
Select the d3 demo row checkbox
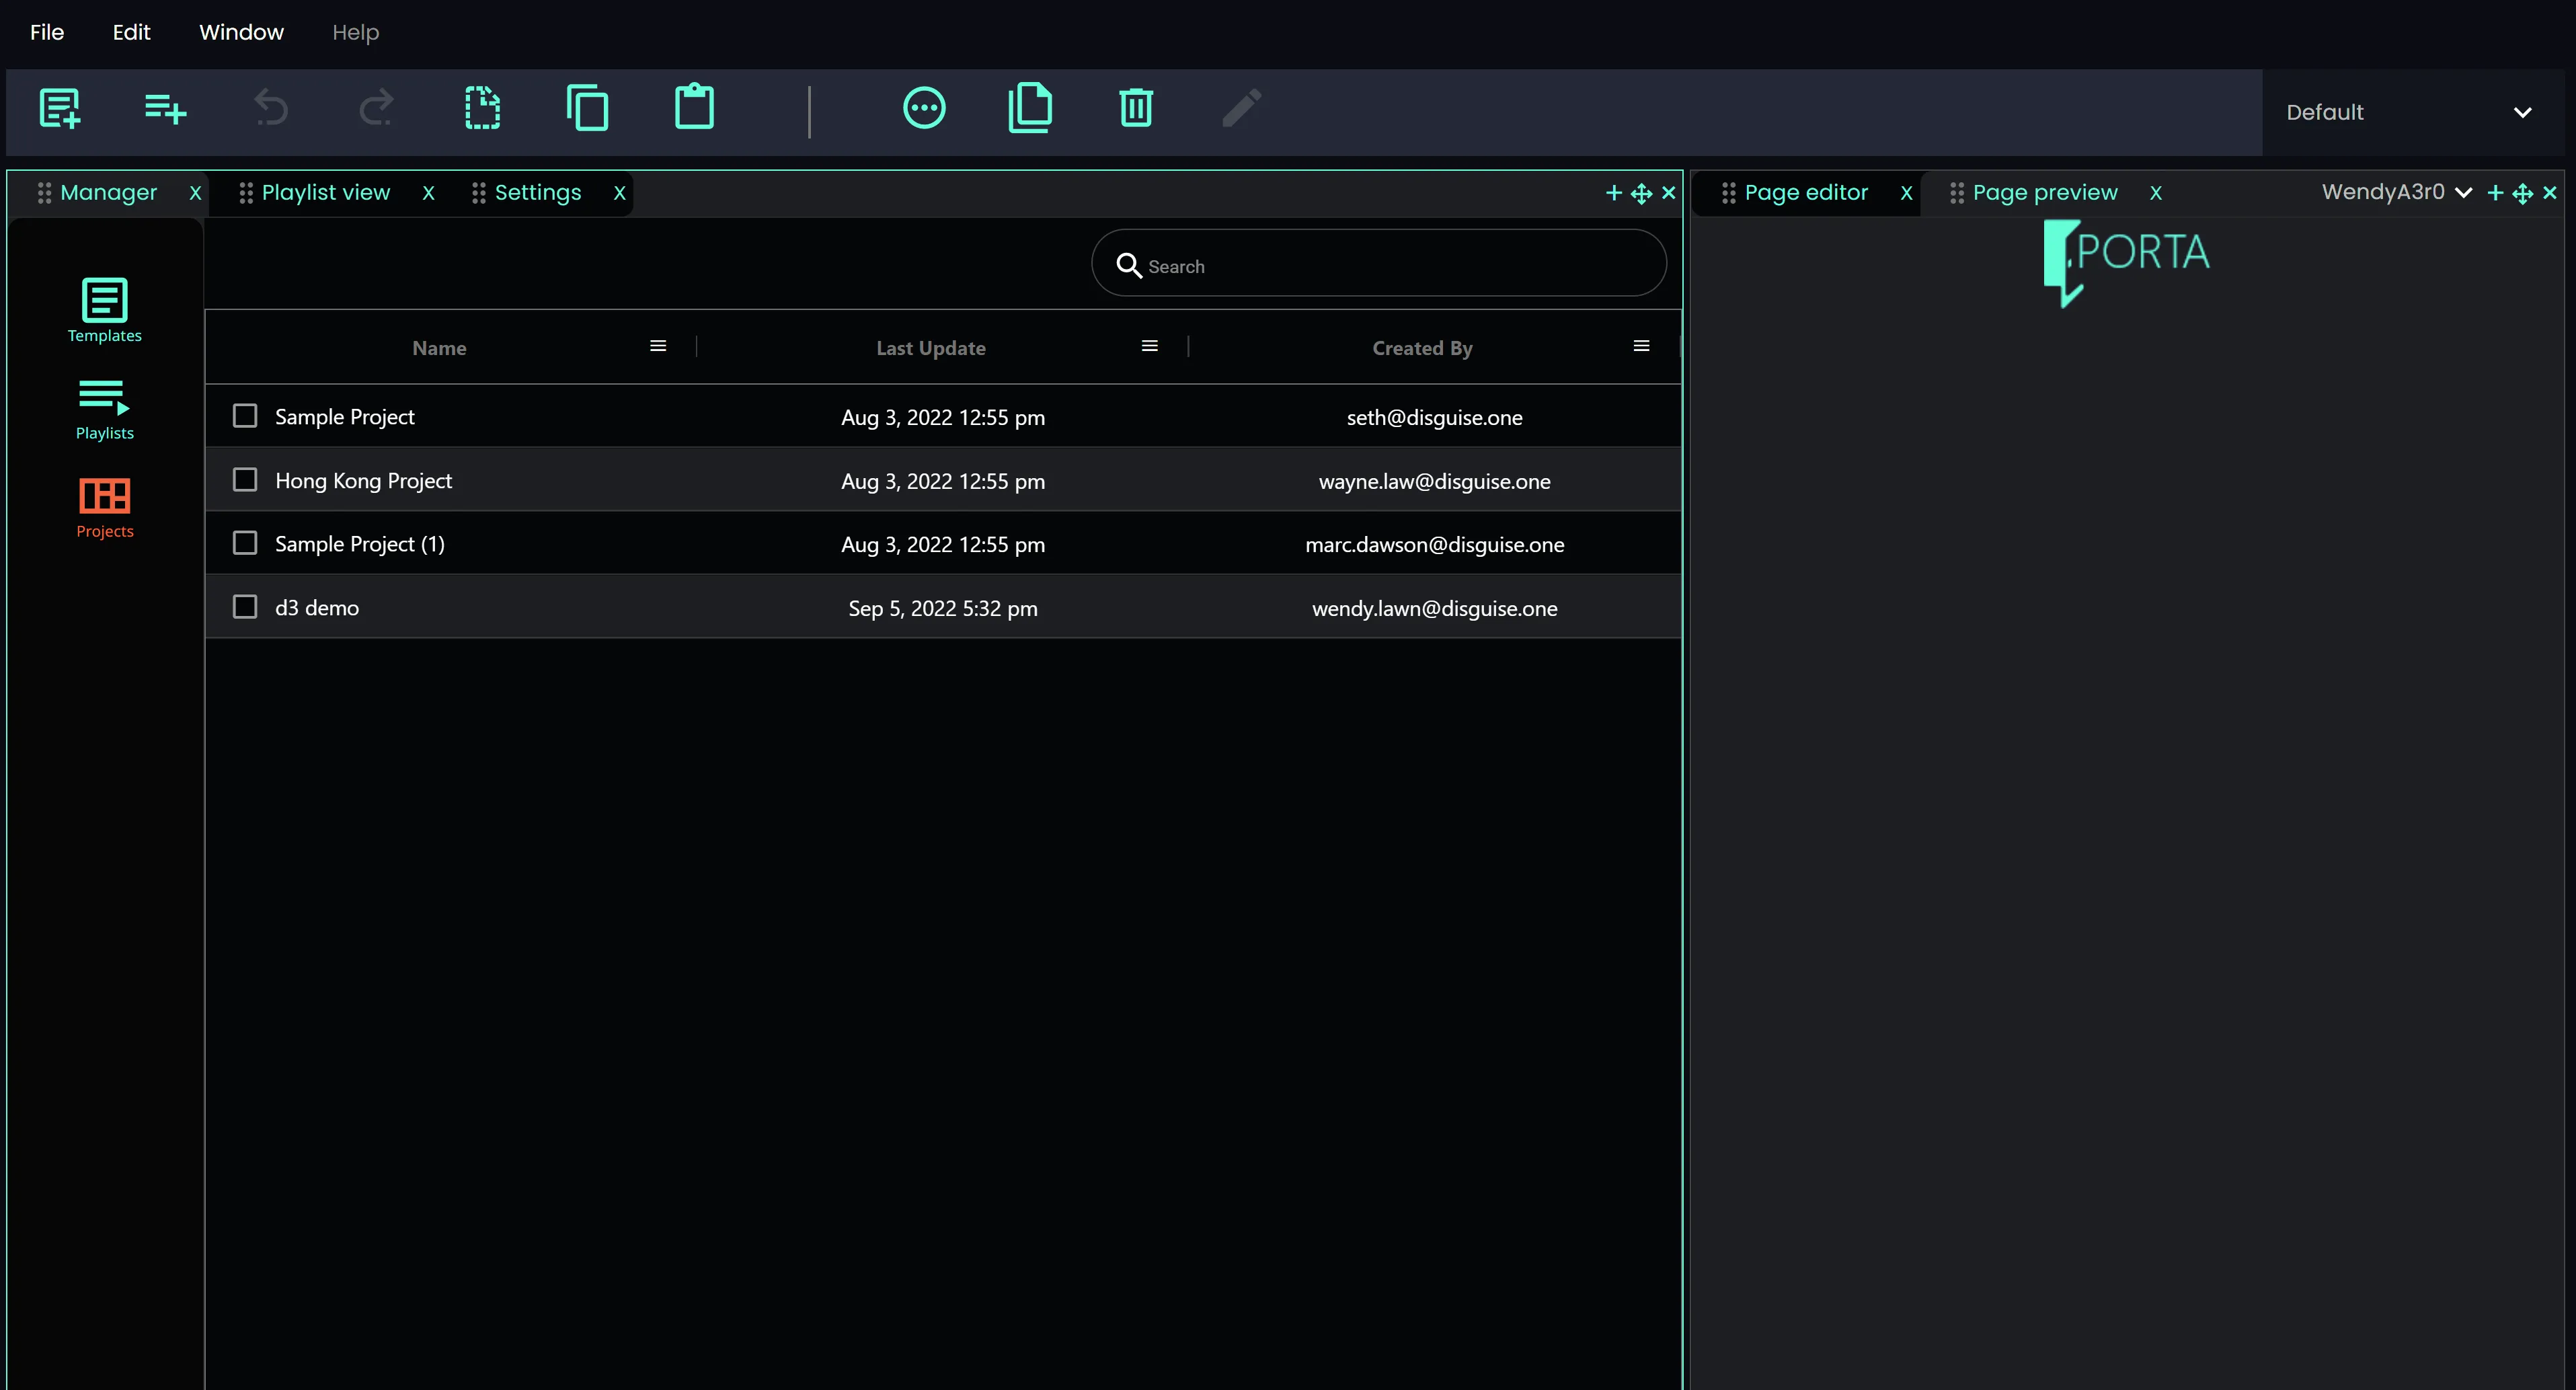245,606
